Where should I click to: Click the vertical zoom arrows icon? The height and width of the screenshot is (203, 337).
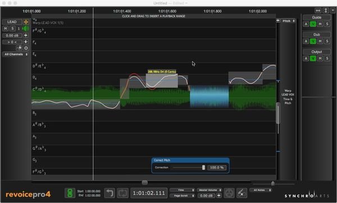326,10
